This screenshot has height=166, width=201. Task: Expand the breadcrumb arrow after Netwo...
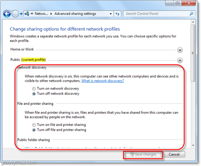coord(51,14)
